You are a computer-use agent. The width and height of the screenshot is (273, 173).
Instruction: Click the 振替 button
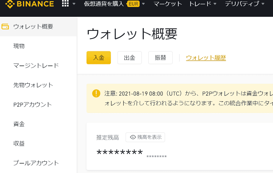(160, 58)
